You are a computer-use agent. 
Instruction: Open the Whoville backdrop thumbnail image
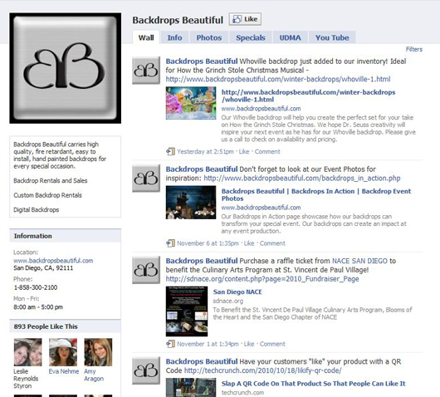[x=191, y=103]
